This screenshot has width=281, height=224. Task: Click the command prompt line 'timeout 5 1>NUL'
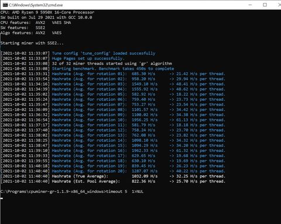[x=125, y=191]
